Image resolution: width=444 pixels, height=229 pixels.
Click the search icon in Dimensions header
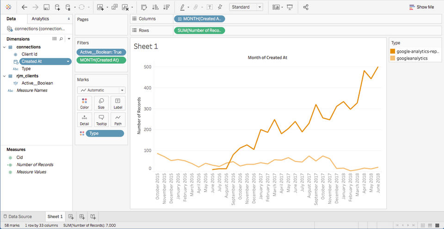click(x=62, y=39)
